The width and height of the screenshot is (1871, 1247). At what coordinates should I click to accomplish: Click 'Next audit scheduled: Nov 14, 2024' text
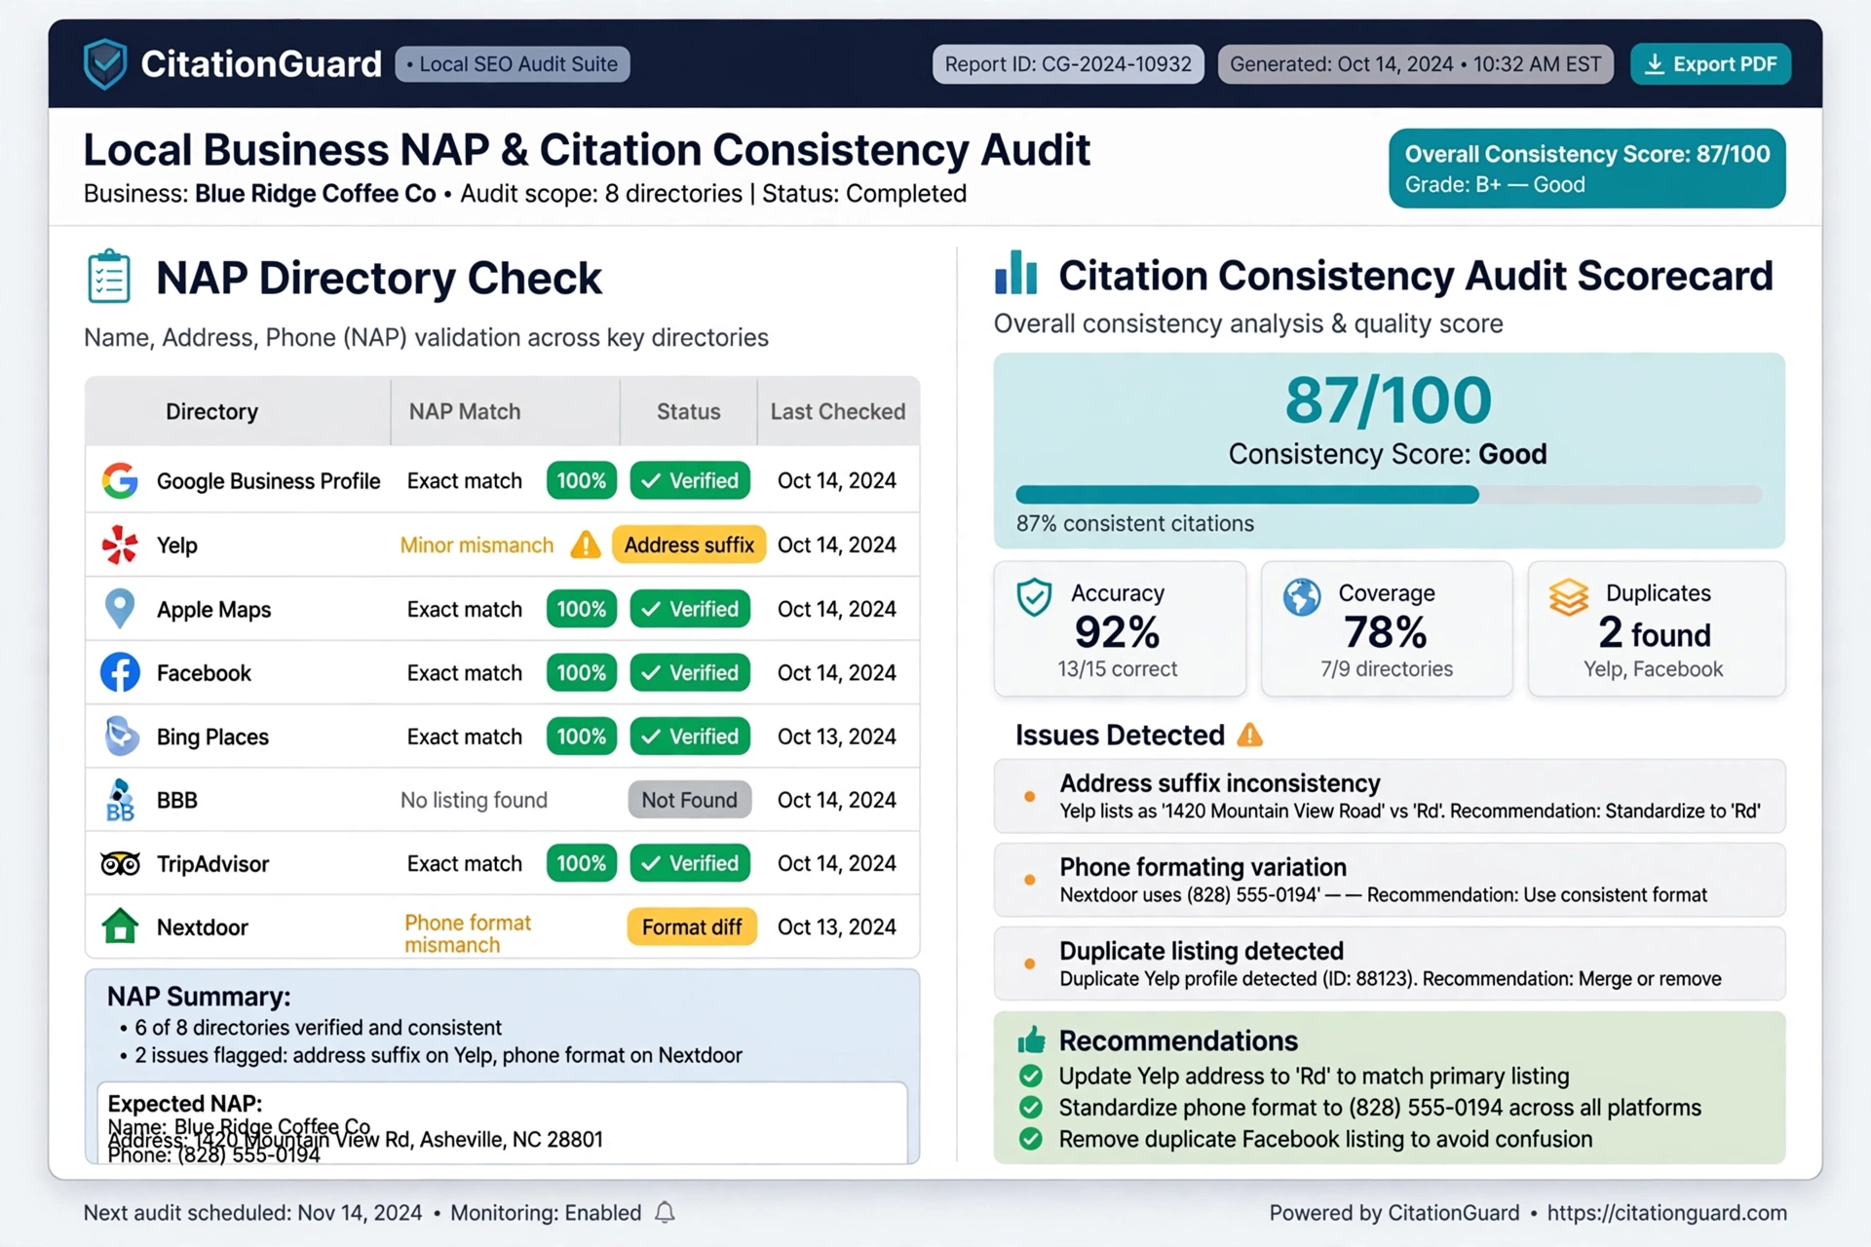(252, 1213)
